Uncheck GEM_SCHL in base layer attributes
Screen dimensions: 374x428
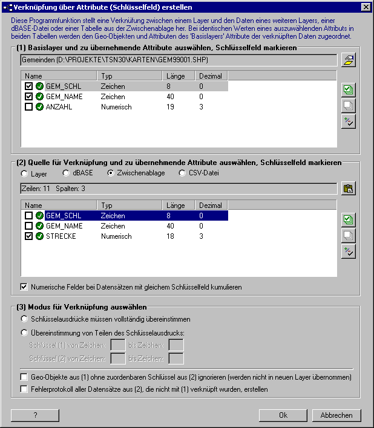[28, 86]
